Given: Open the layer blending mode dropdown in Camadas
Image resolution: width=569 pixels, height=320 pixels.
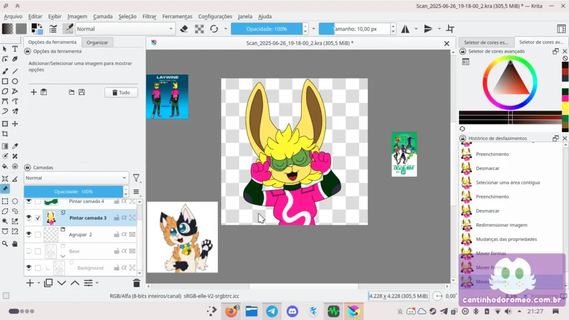Looking at the screenshot, I should (76, 178).
